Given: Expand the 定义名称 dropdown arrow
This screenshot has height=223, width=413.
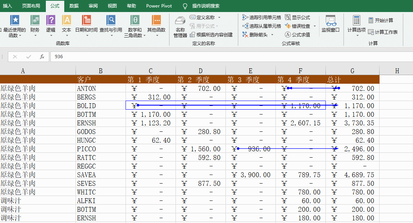Looking at the screenshot, I should pos(219,18).
